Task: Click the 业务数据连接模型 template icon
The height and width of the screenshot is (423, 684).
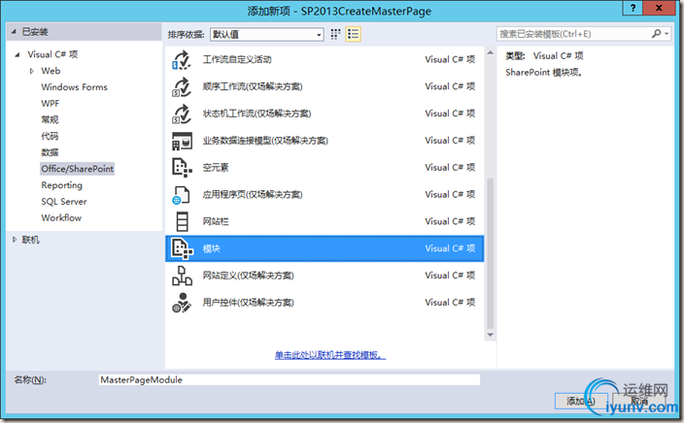Action: point(182,141)
